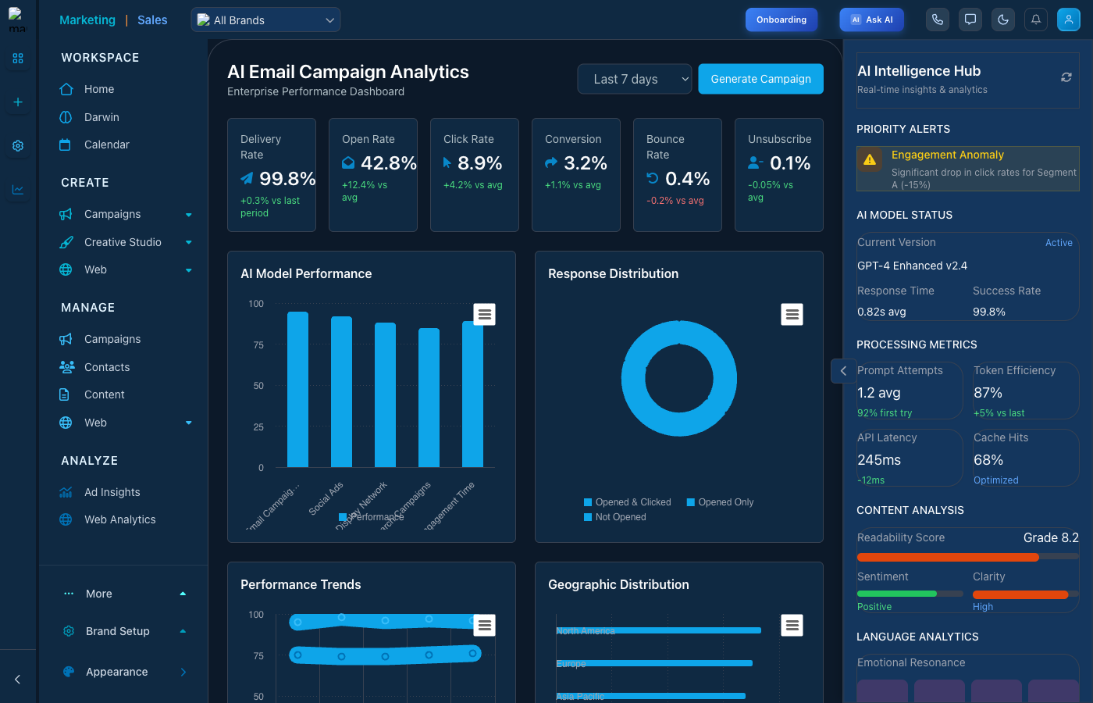Click the Click Rate cursor icon
Image resolution: width=1093 pixels, height=703 pixels.
pyautogui.click(x=447, y=162)
